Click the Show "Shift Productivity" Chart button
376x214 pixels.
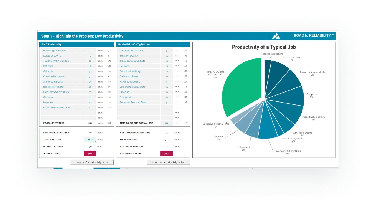pyautogui.click(x=92, y=162)
